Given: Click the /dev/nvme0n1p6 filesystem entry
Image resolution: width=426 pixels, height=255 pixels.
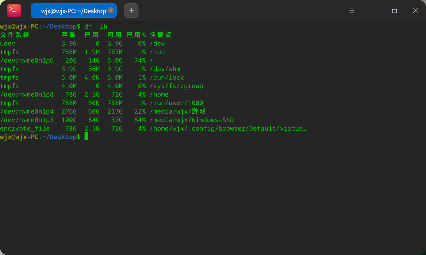Looking at the screenshot, I should pyautogui.click(x=27, y=60).
